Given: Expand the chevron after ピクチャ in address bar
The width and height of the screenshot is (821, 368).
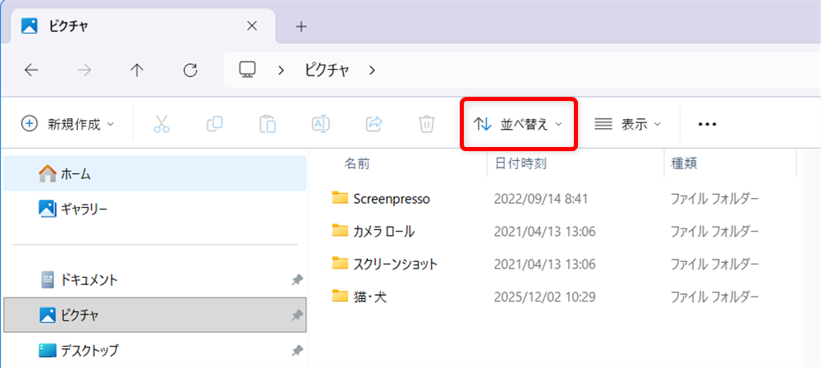Looking at the screenshot, I should coord(372,71).
